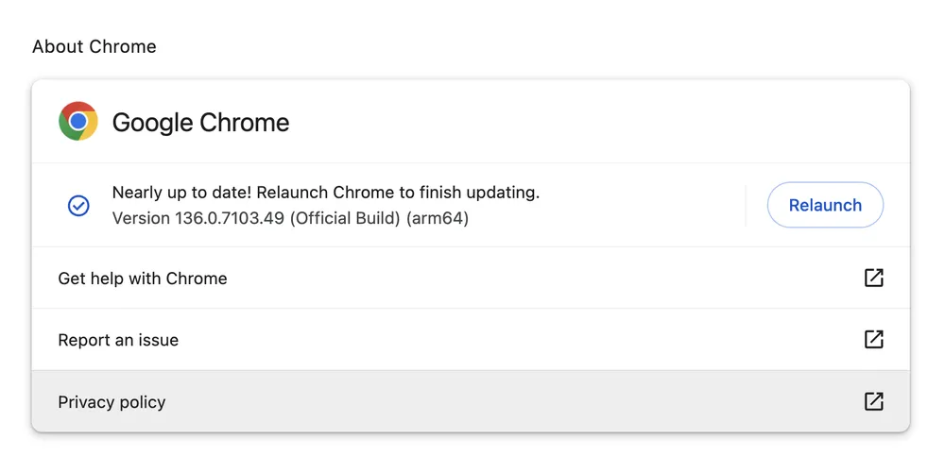945x456 pixels.
Task: Relaunch Chrome with the Relaunch button
Action: tap(825, 205)
